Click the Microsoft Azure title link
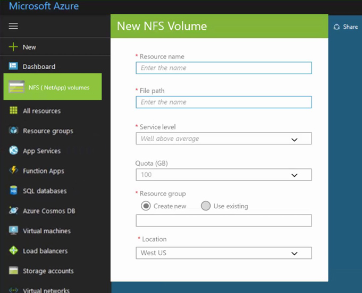Image resolution: width=362 pixels, height=293 pixels. pos(44,6)
